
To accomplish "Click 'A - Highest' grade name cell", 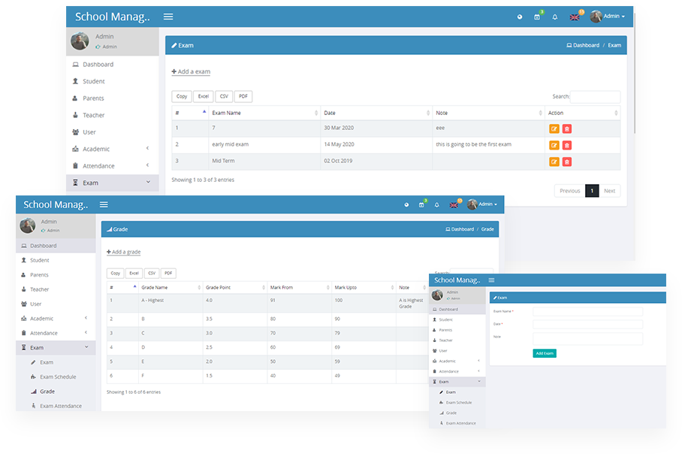I will [170, 304].
